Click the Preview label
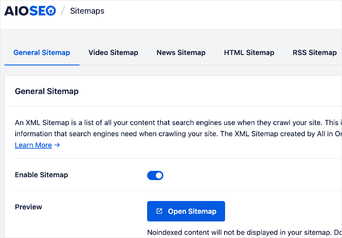This screenshot has height=238, width=342. pos(28,207)
